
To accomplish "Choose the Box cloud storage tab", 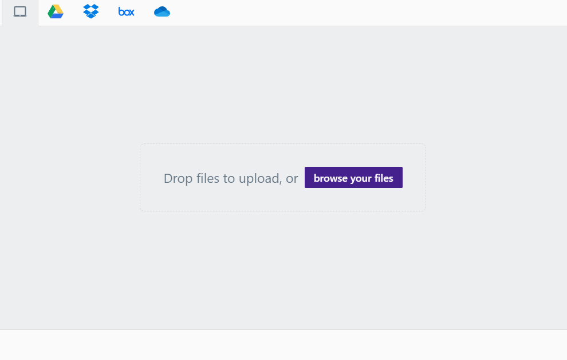I will (126, 12).
